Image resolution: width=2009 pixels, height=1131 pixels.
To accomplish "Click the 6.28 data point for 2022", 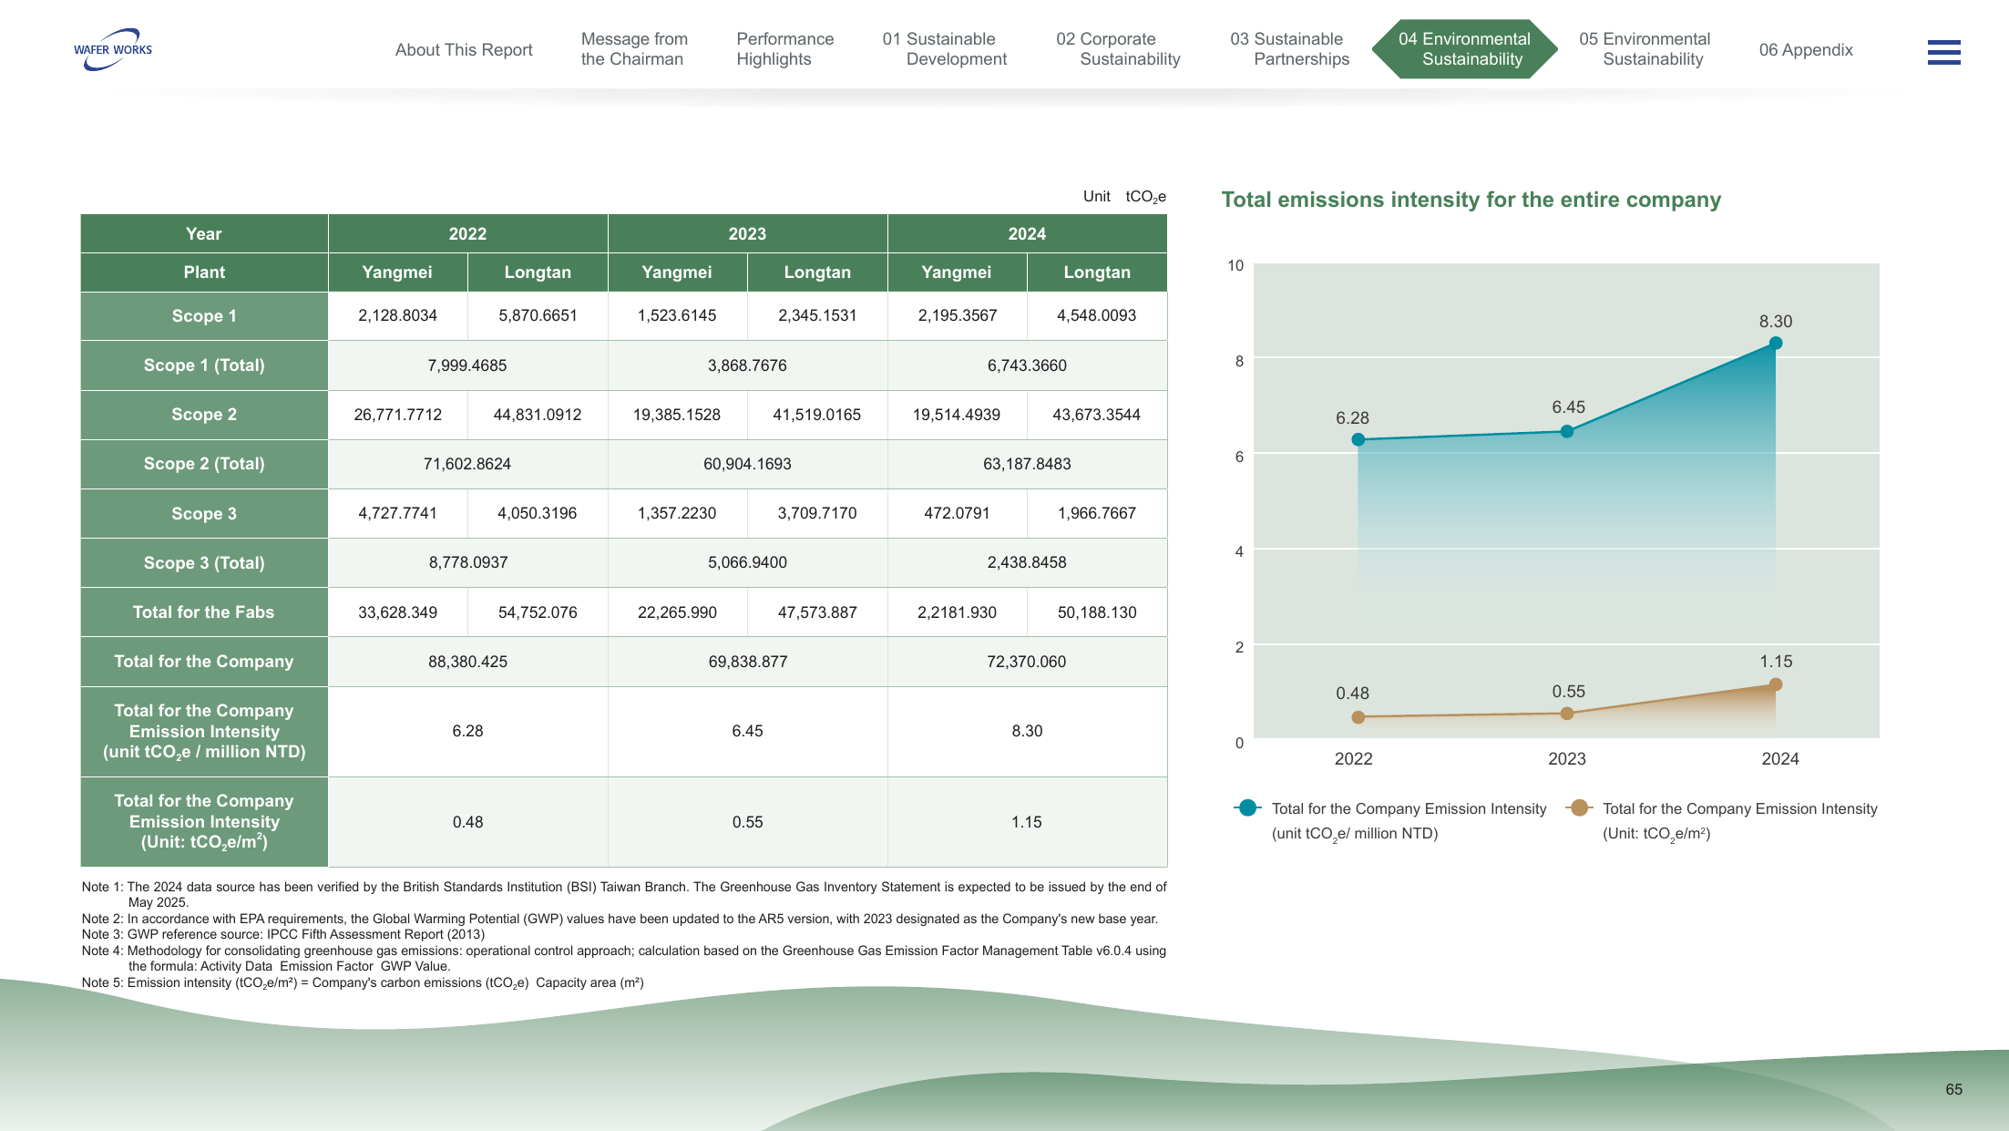I will 1358,439.
